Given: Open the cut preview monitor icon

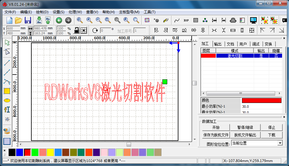Looking at the screenshot, I should pyautogui.click(x=253, y=20).
